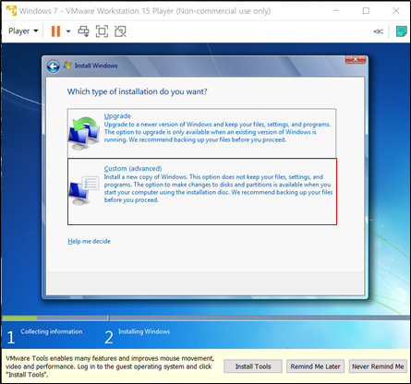Minimize the VMware Player window
This screenshot has width=411, height=384.
[336, 11]
